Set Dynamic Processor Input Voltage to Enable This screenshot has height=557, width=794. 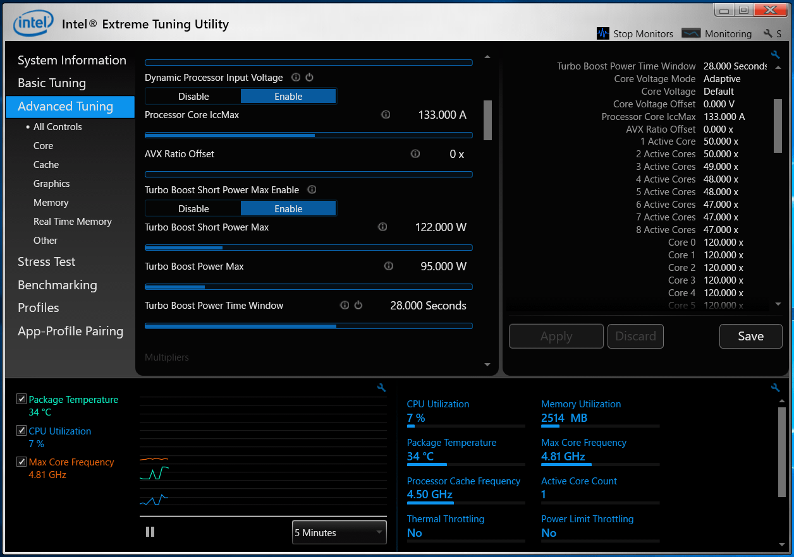[x=288, y=96]
